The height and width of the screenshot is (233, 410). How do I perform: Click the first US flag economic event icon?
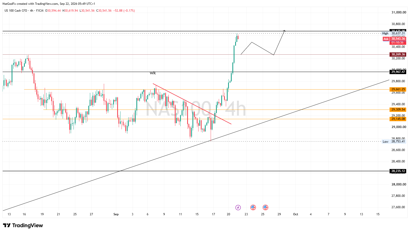[253, 207]
